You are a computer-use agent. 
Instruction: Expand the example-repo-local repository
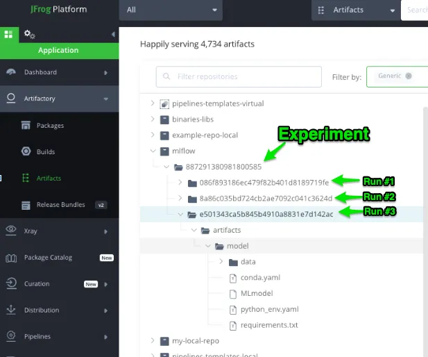[153, 135]
